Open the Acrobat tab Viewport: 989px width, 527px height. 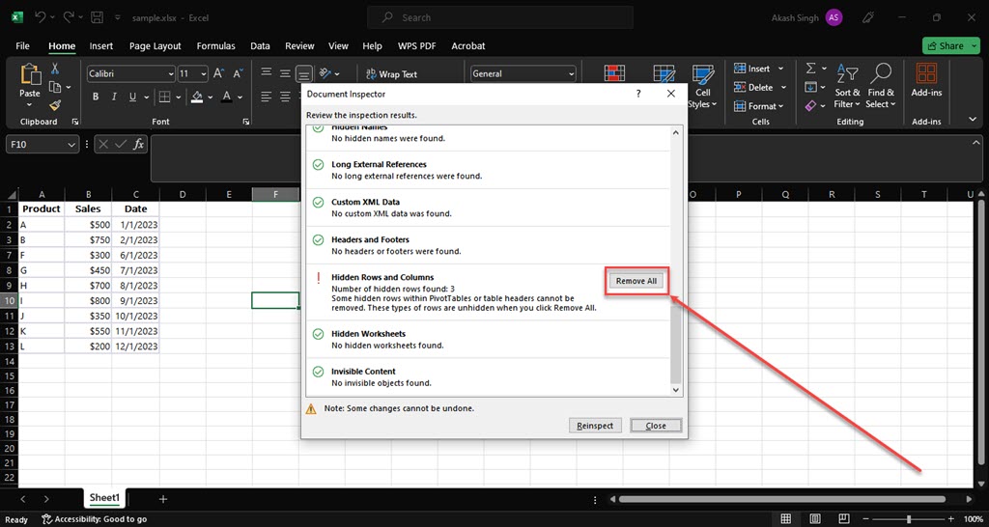coord(468,46)
